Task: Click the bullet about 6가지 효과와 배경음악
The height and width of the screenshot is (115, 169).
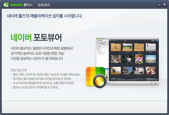Action: 43,83
